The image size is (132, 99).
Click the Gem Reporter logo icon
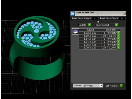coord(73,13)
